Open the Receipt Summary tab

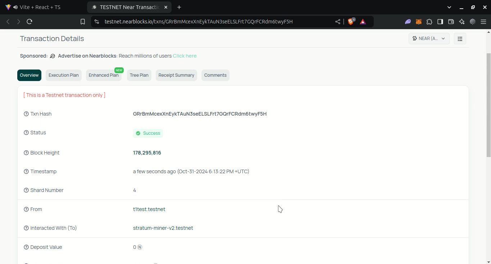click(176, 75)
